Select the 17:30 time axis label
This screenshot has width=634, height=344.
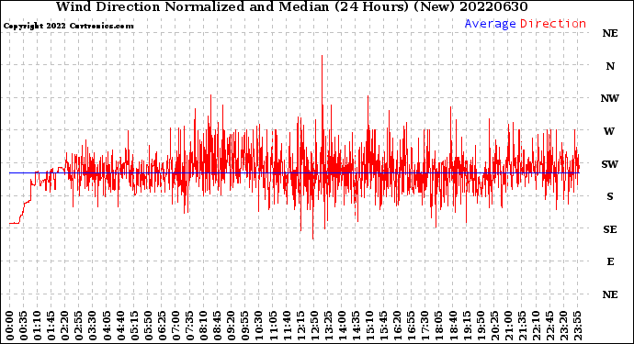pyautogui.click(x=425, y=326)
